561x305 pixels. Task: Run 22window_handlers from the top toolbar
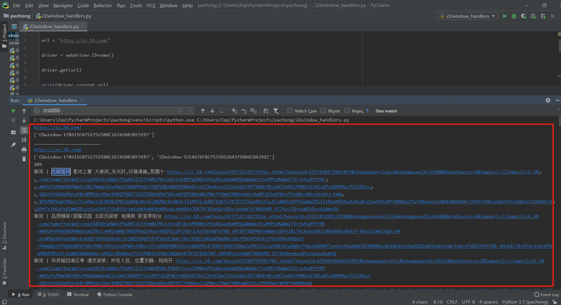point(505,16)
